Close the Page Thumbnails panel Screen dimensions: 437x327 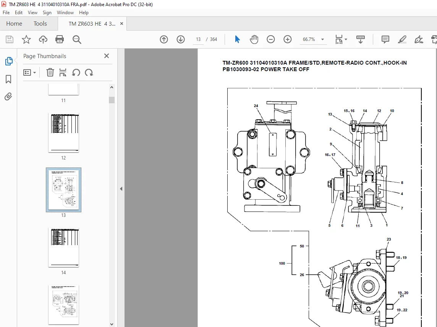click(x=107, y=56)
